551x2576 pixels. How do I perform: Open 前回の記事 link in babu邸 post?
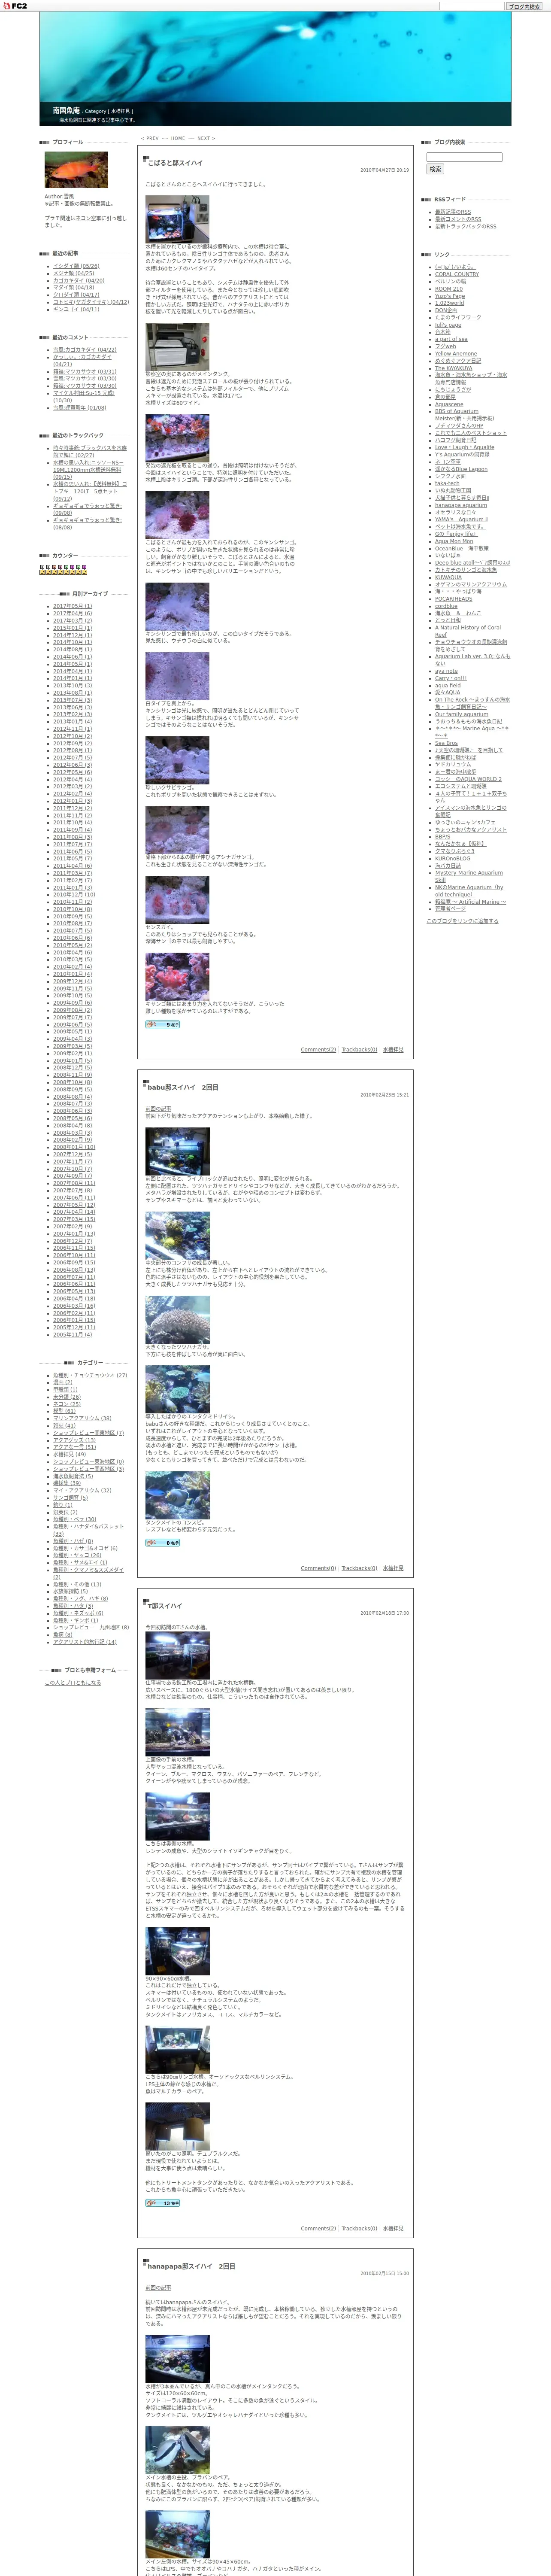(x=158, y=1108)
